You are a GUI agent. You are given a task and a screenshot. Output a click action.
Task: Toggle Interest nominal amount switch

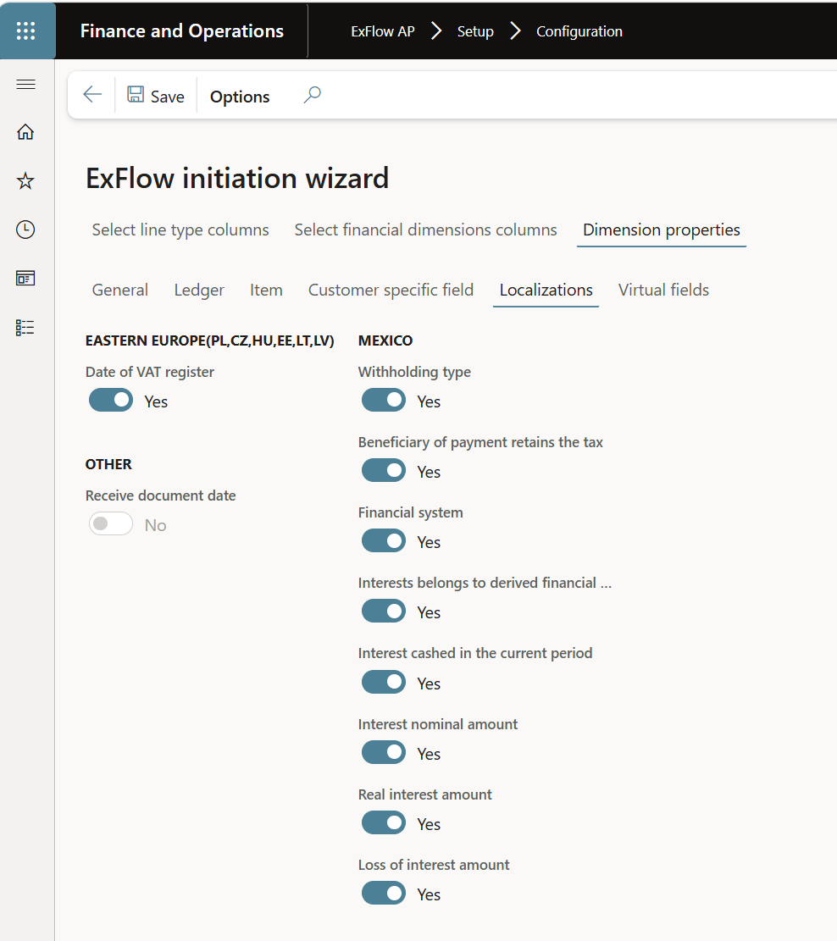(384, 753)
